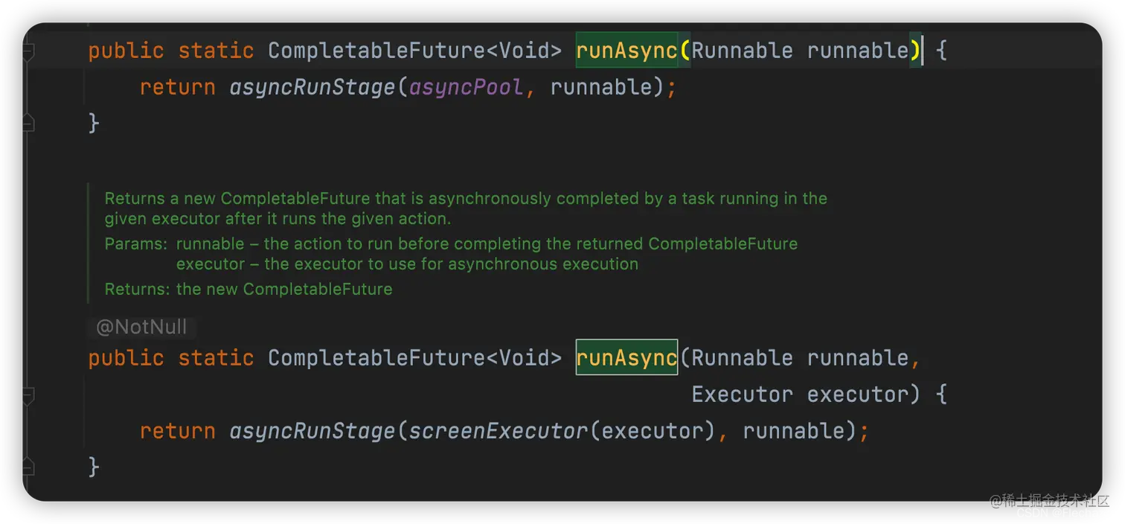Click asyncRunStage in the screenExecutor return statement

tap(312, 431)
